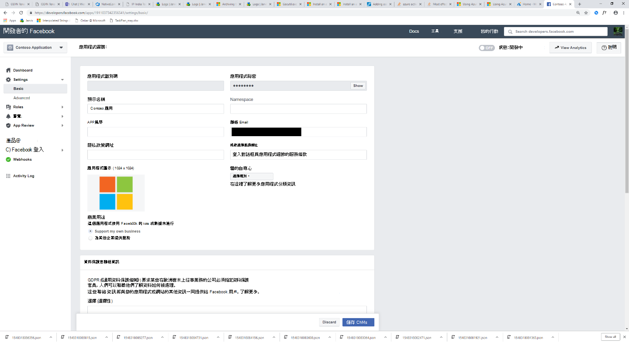Screen dimensions: 629x343
Task: Open Docs in the top navigation
Action: 414,31
